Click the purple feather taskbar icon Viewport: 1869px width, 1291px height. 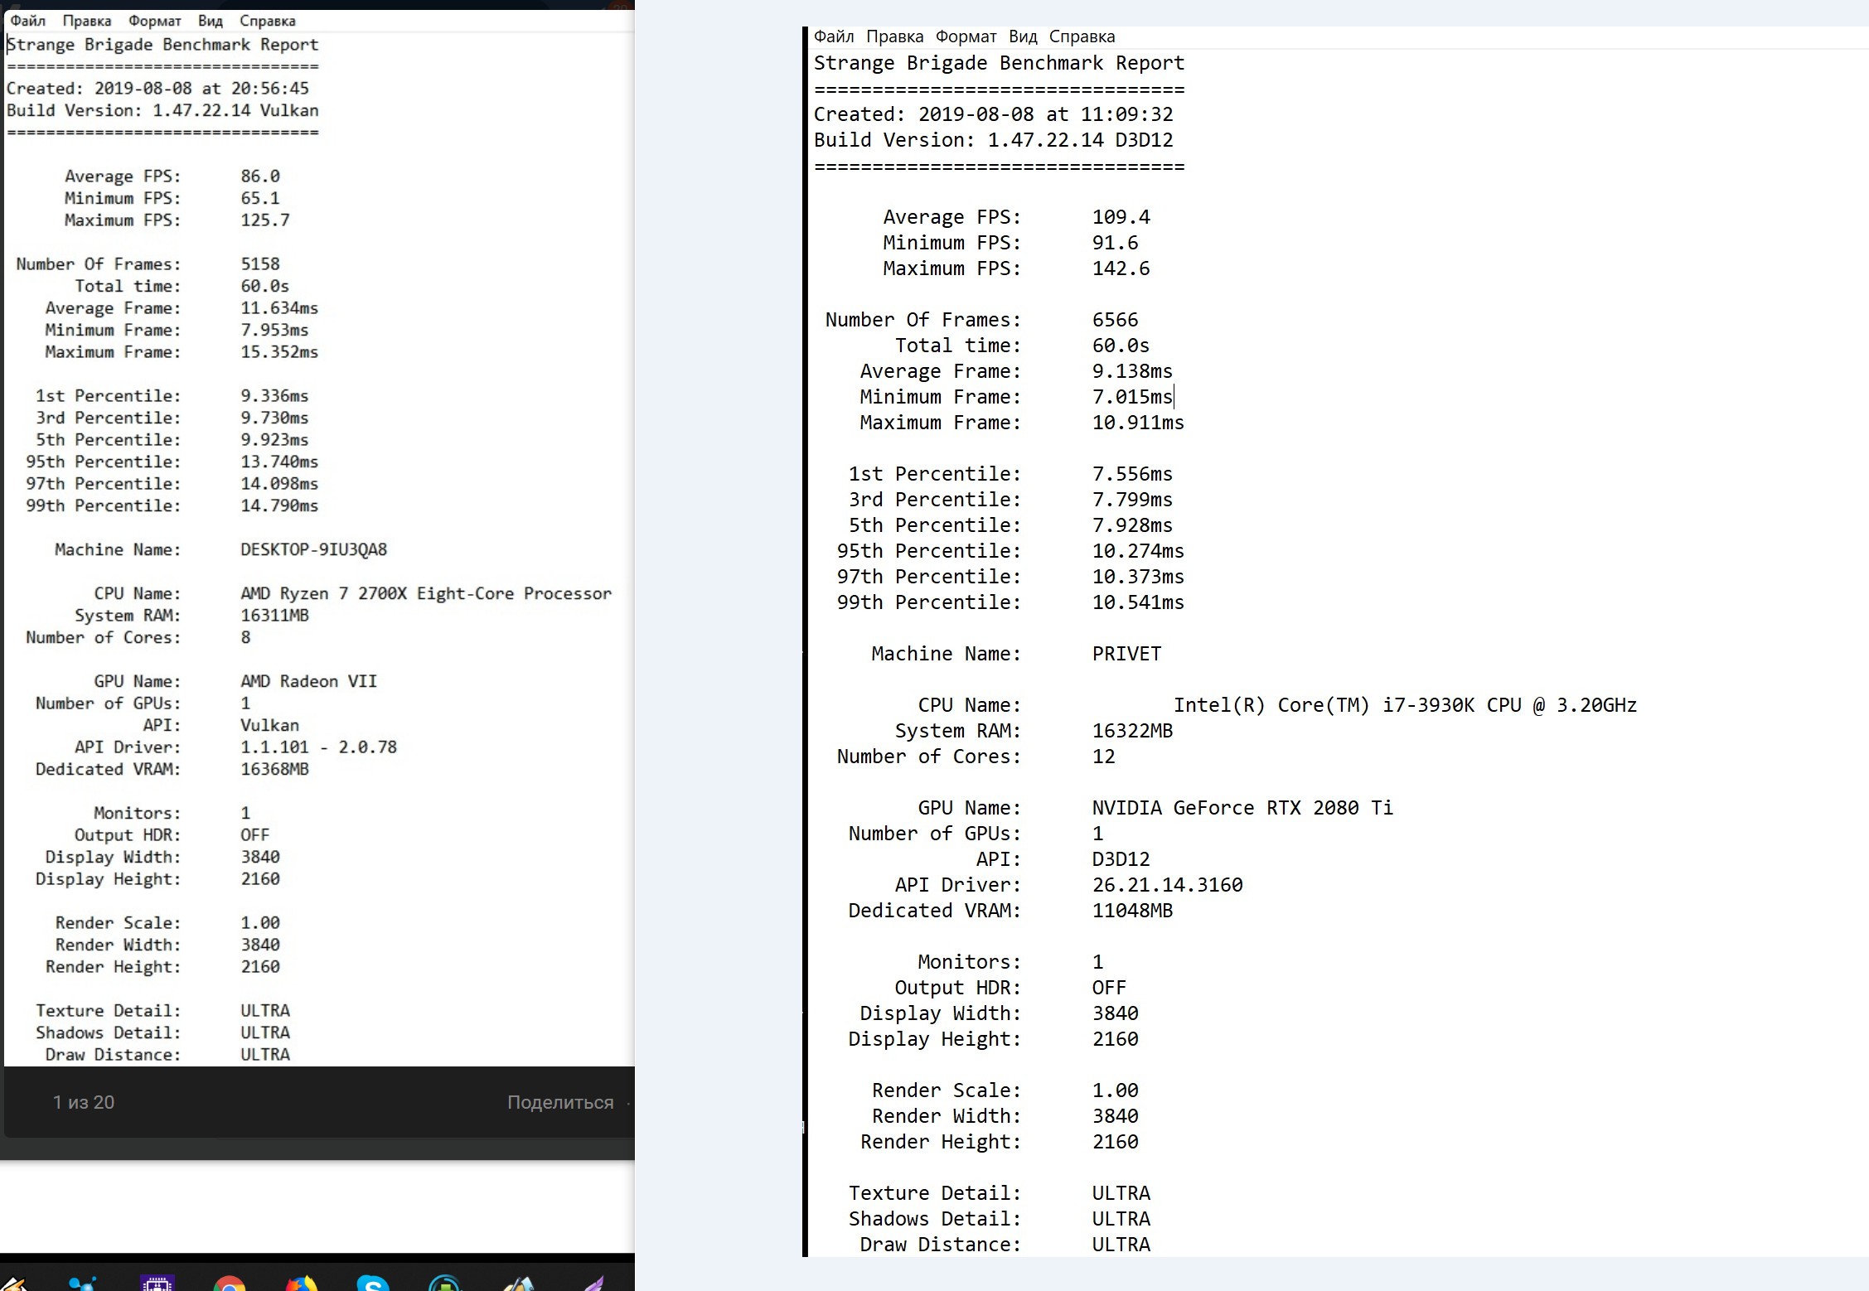593,1284
